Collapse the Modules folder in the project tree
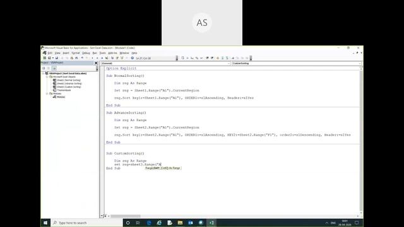 [x=47, y=94]
